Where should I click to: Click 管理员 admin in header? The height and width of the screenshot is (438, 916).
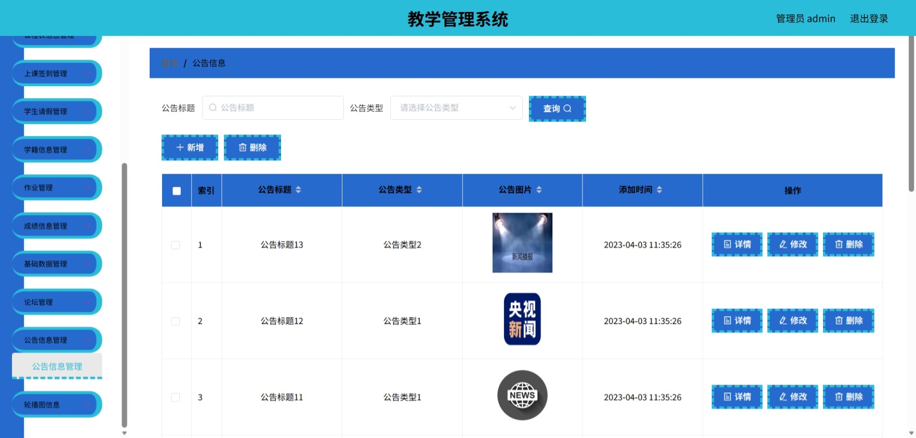(x=805, y=19)
